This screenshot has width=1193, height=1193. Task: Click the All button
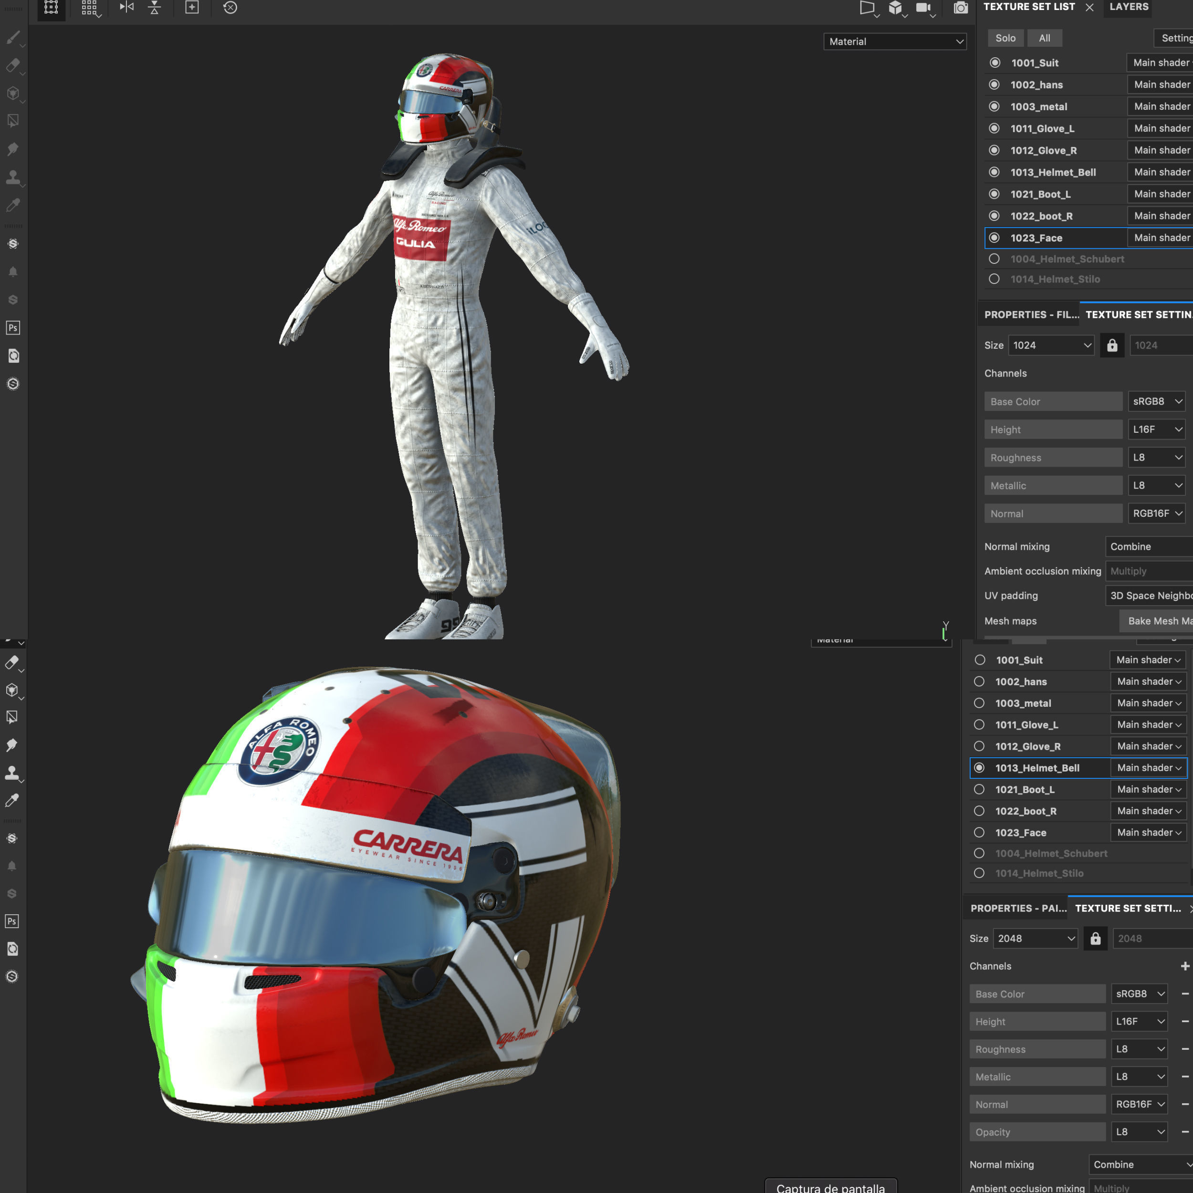pyautogui.click(x=1044, y=38)
